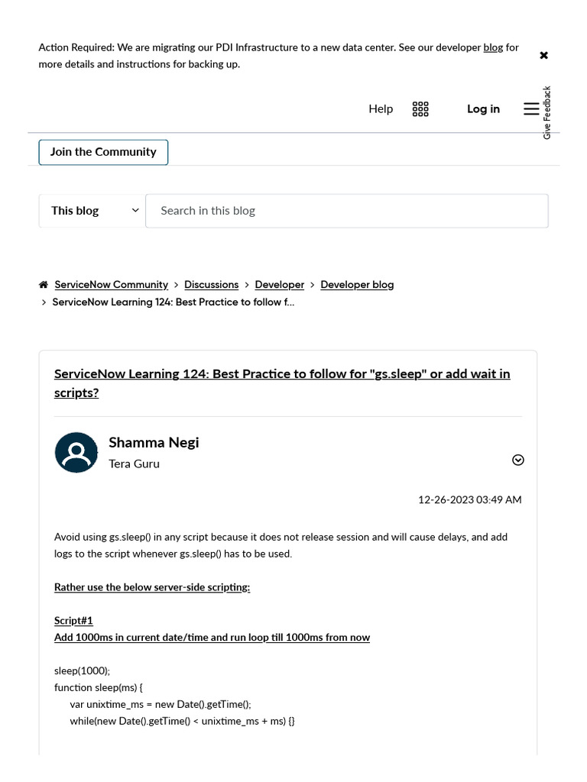Click the 'while(new Date().getTime()' code line
Image resolution: width=587 pixels, height=782 pixels.
pos(182,721)
